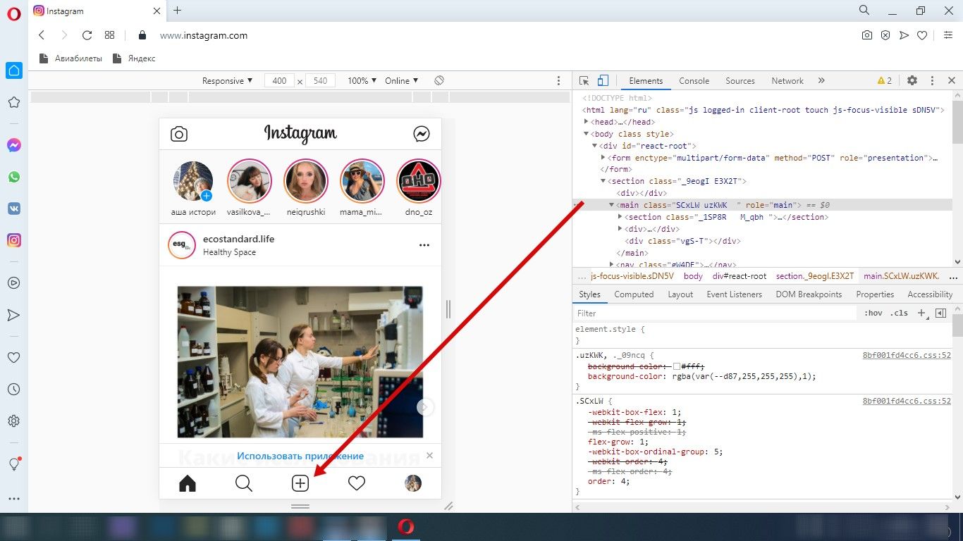Open DevTools settings gear
The width and height of the screenshot is (963, 541).
(912, 81)
